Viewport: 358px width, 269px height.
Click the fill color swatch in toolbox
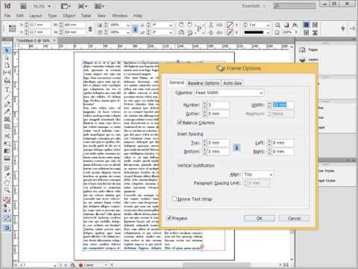click(6, 199)
